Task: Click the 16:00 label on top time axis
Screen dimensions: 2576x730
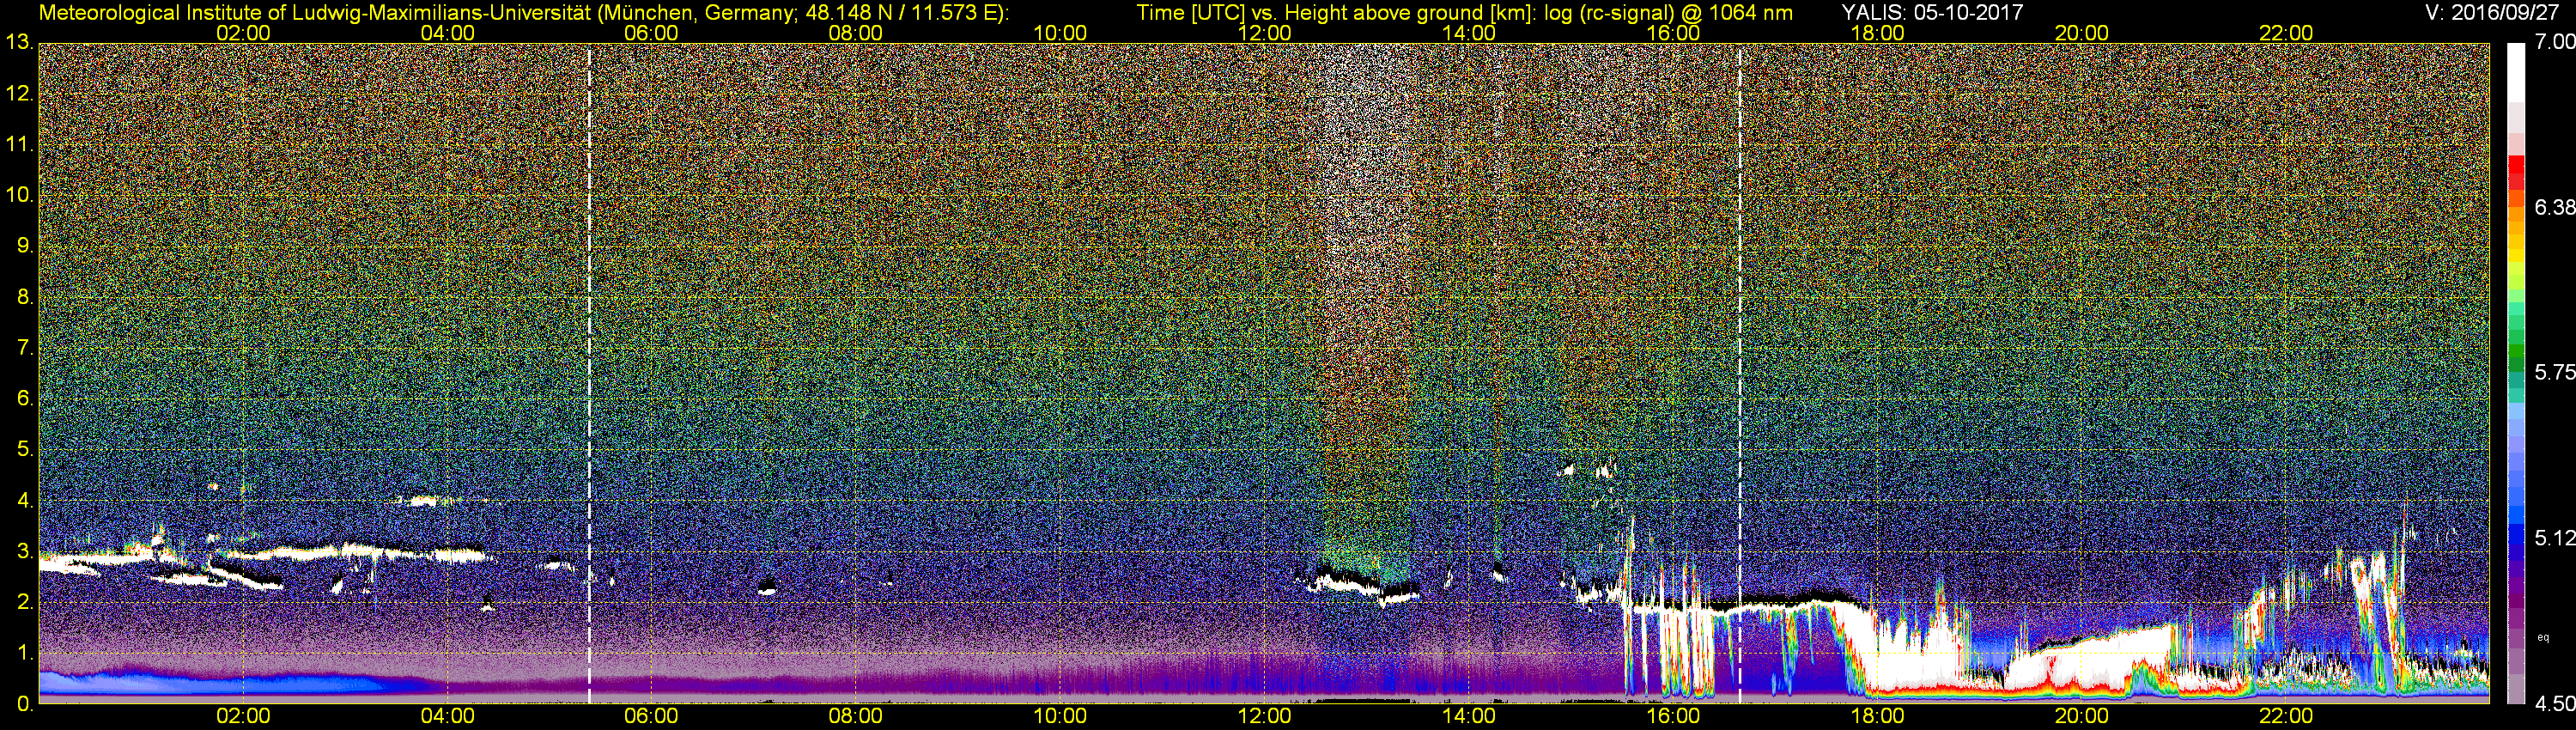Action: pyautogui.click(x=1673, y=33)
